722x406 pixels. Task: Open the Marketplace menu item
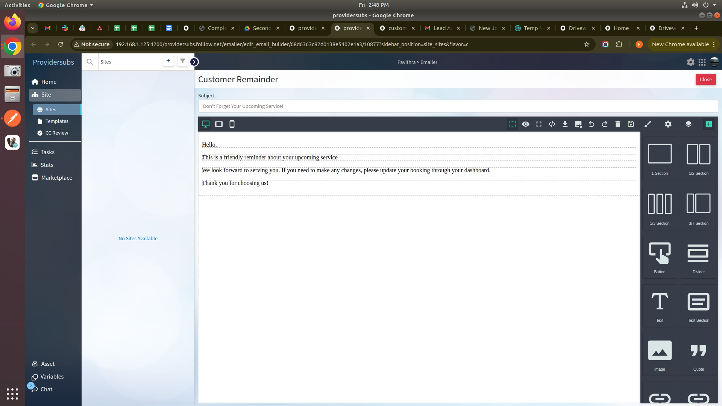coord(56,177)
